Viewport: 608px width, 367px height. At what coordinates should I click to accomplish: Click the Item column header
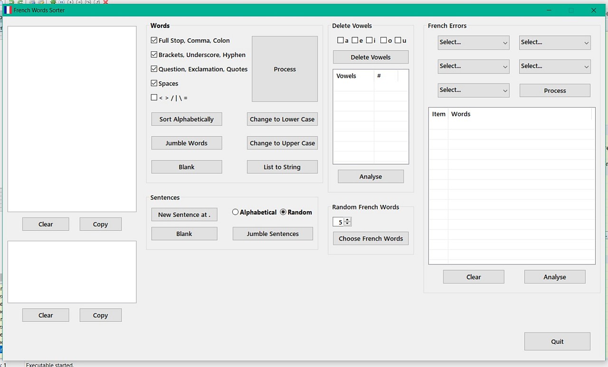click(438, 114)
